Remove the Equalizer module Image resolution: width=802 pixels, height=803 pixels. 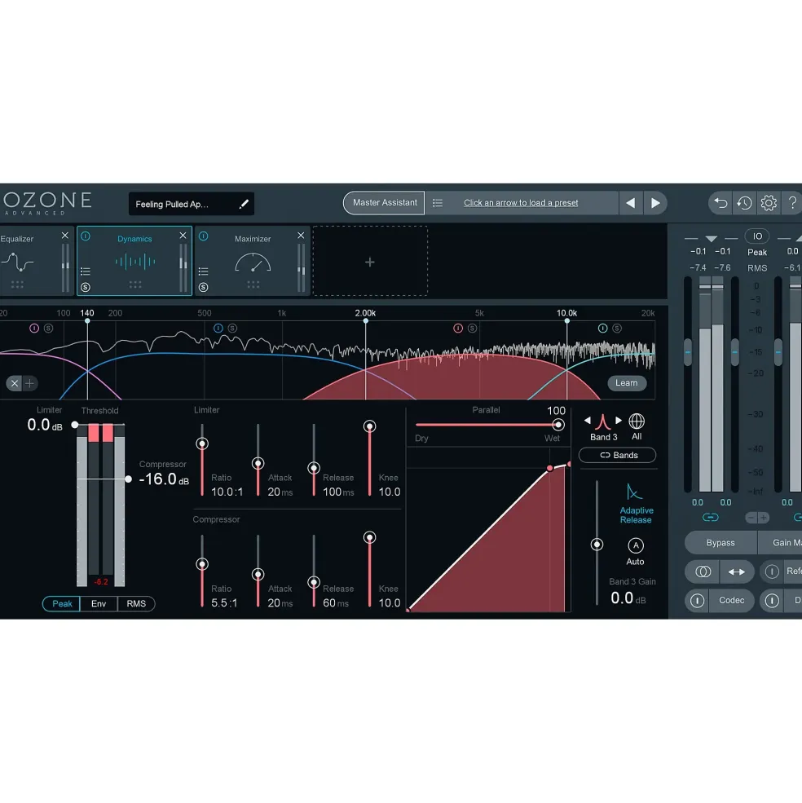(x=65, y=236)
